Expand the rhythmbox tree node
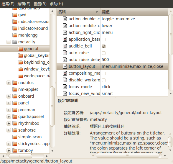 point(9,124)
